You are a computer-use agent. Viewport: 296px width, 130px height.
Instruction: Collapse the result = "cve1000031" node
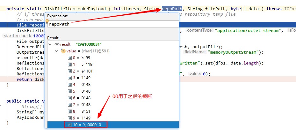(50, 44)
